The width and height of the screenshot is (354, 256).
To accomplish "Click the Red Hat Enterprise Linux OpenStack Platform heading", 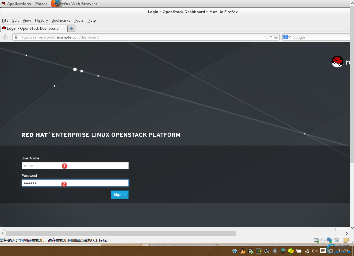I will (101, 135).
